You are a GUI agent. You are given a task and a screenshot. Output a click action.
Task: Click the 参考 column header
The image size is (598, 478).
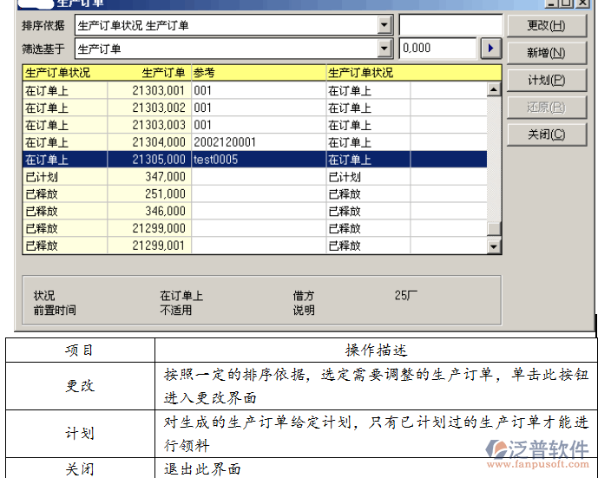[x=258, y=73]
